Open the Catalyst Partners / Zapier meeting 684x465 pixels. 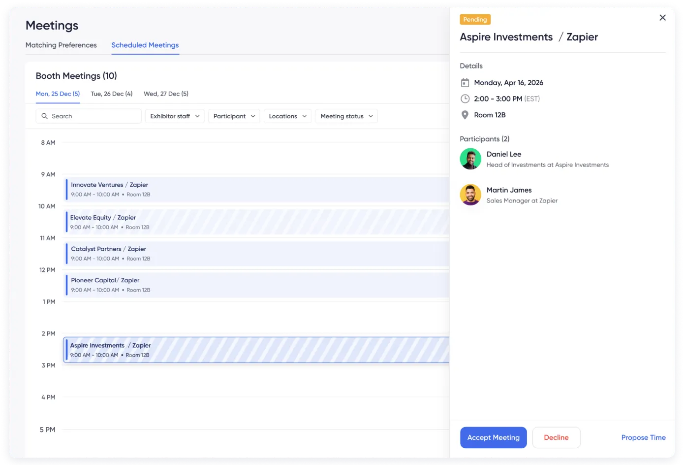click(x=257, y=254)
